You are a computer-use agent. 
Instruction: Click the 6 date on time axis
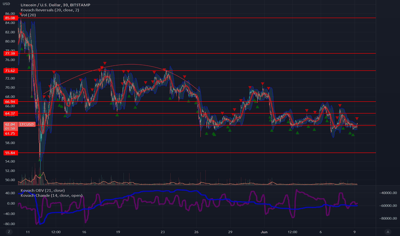click(321, 232)
